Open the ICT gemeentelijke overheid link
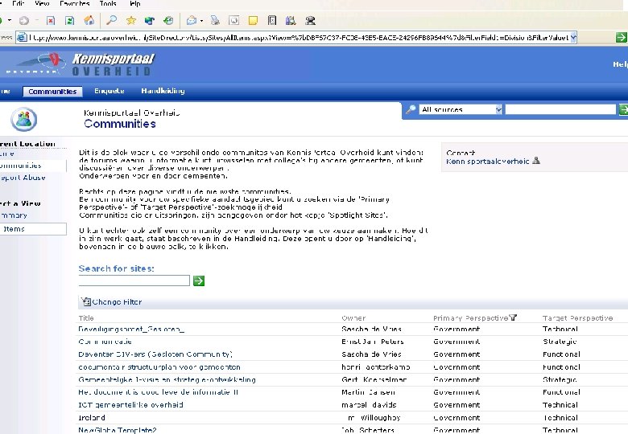This screenshot has height=434, width=628. [131, 405]
